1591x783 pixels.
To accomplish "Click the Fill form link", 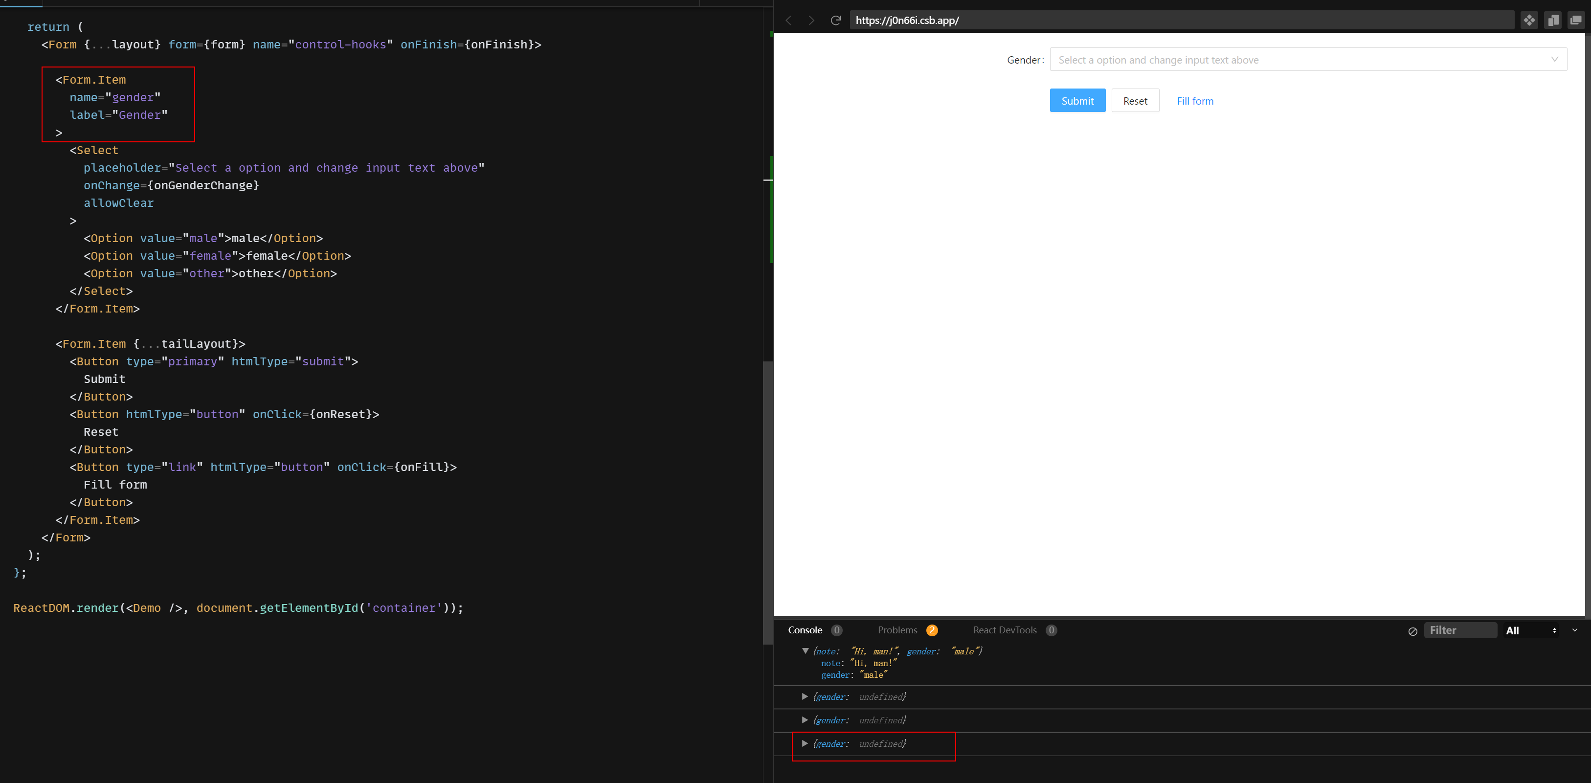I will click(x=1194, y=101).
